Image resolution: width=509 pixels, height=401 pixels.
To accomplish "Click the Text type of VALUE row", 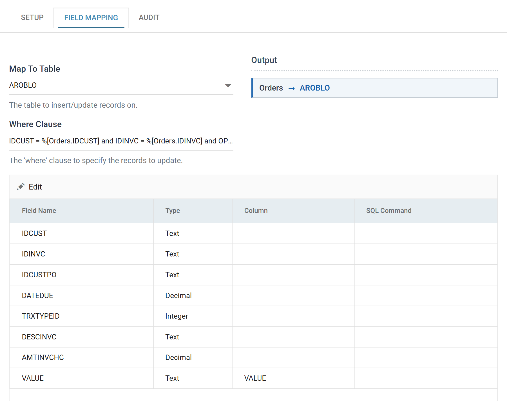I will pos(172,378).
